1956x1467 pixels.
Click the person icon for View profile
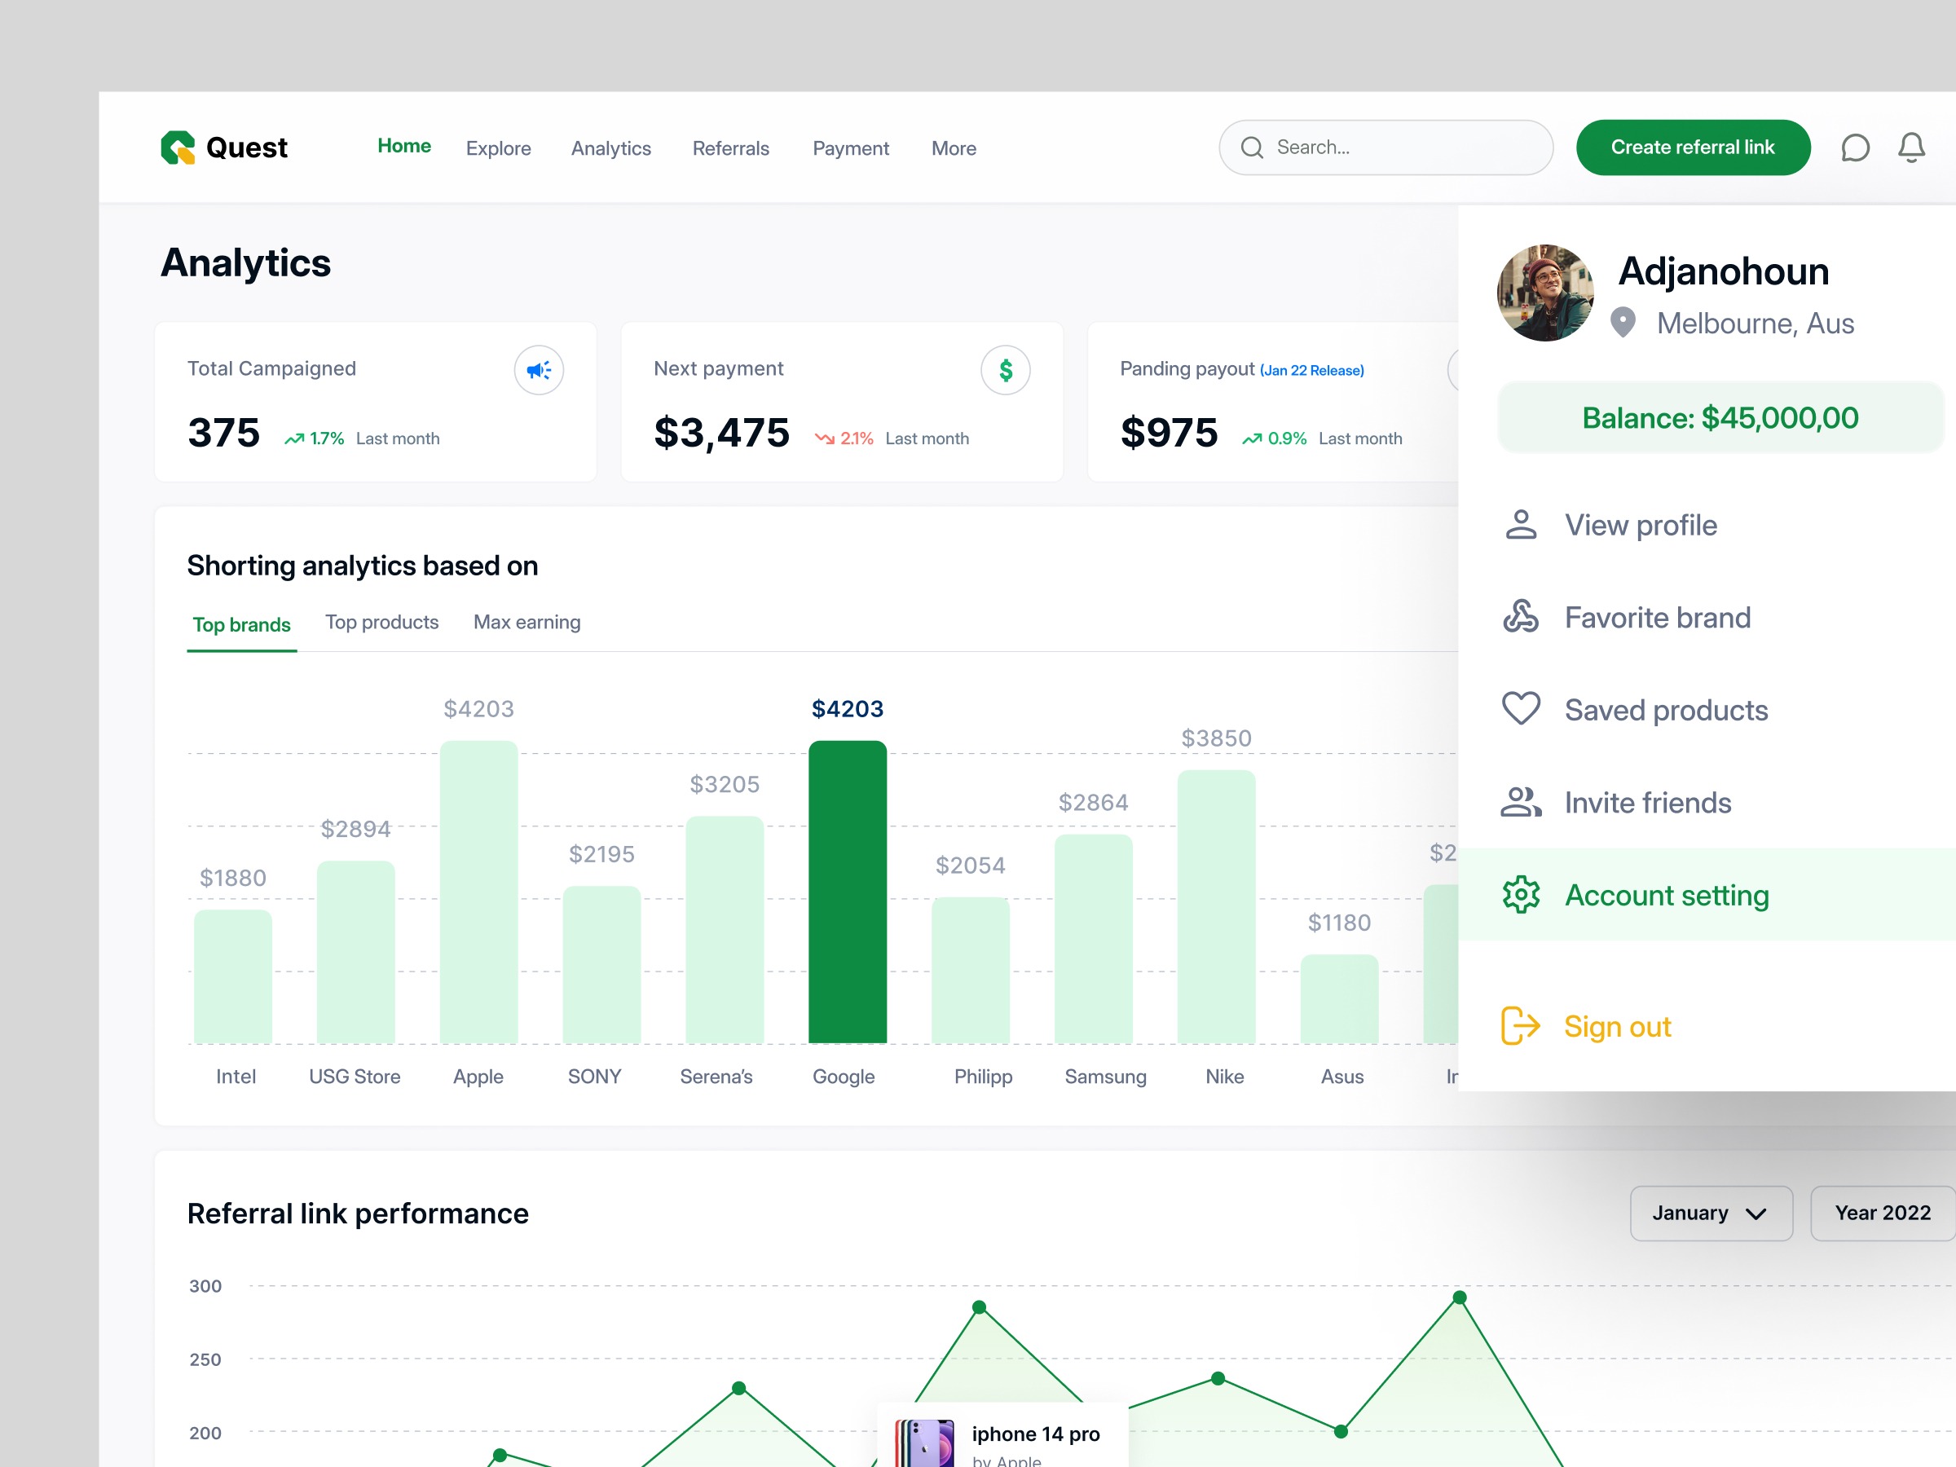(1521, 524)
